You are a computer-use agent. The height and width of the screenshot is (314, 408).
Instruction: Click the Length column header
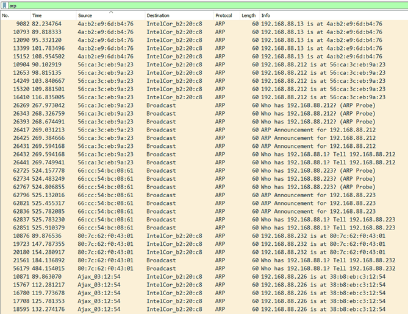pos(249,16)
